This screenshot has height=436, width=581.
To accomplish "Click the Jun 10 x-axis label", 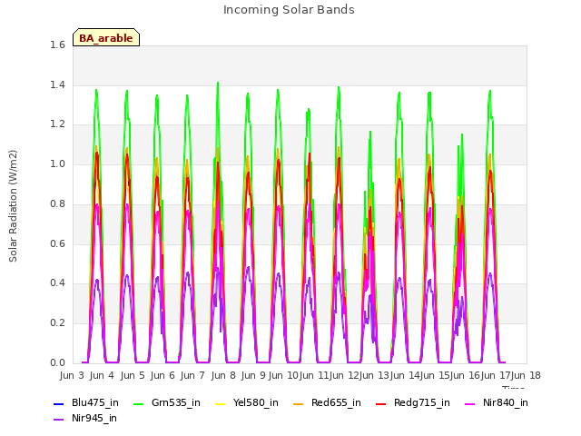I will (x=283, y=375).
